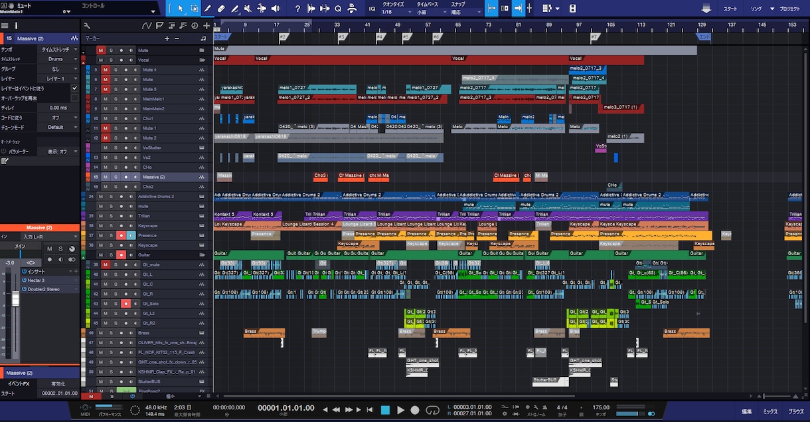This screenshot has width=810, height=422.
Task: Click the export down-arrow icon
Action: [706, 9]
